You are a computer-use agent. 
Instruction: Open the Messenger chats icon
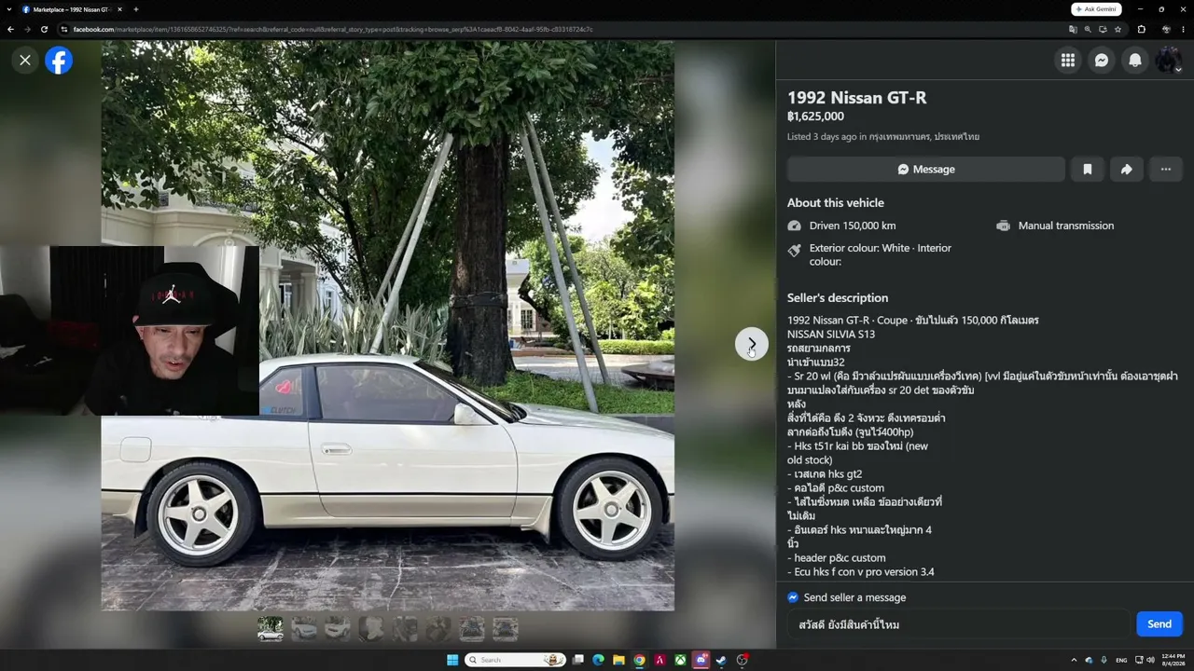pyautogui.click(x=1102, y=61)
